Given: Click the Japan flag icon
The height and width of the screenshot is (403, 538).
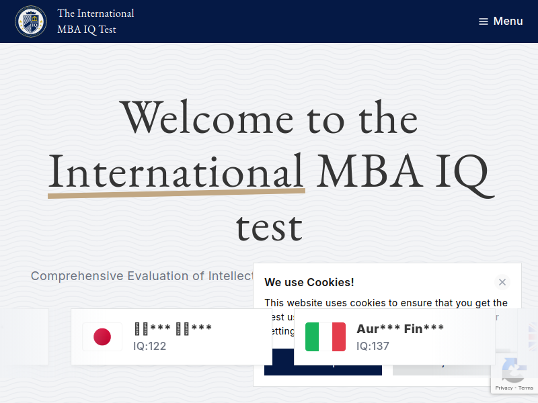Looking at the screenshot, I should coord(102,337).
